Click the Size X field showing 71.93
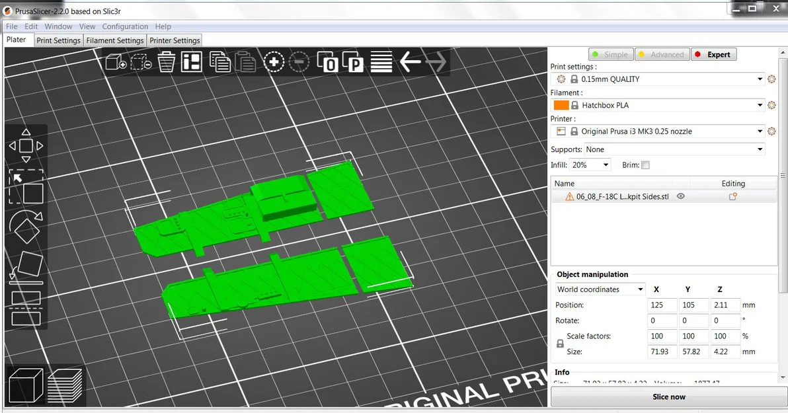Image resolution: width=788 pixels, height=413 pixels. [x=662, y=352]
